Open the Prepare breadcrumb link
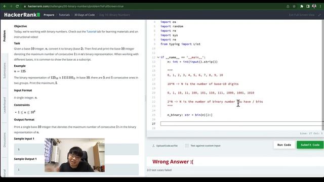The width and height of the screenshot is (324, 182). tap(49, 15)
